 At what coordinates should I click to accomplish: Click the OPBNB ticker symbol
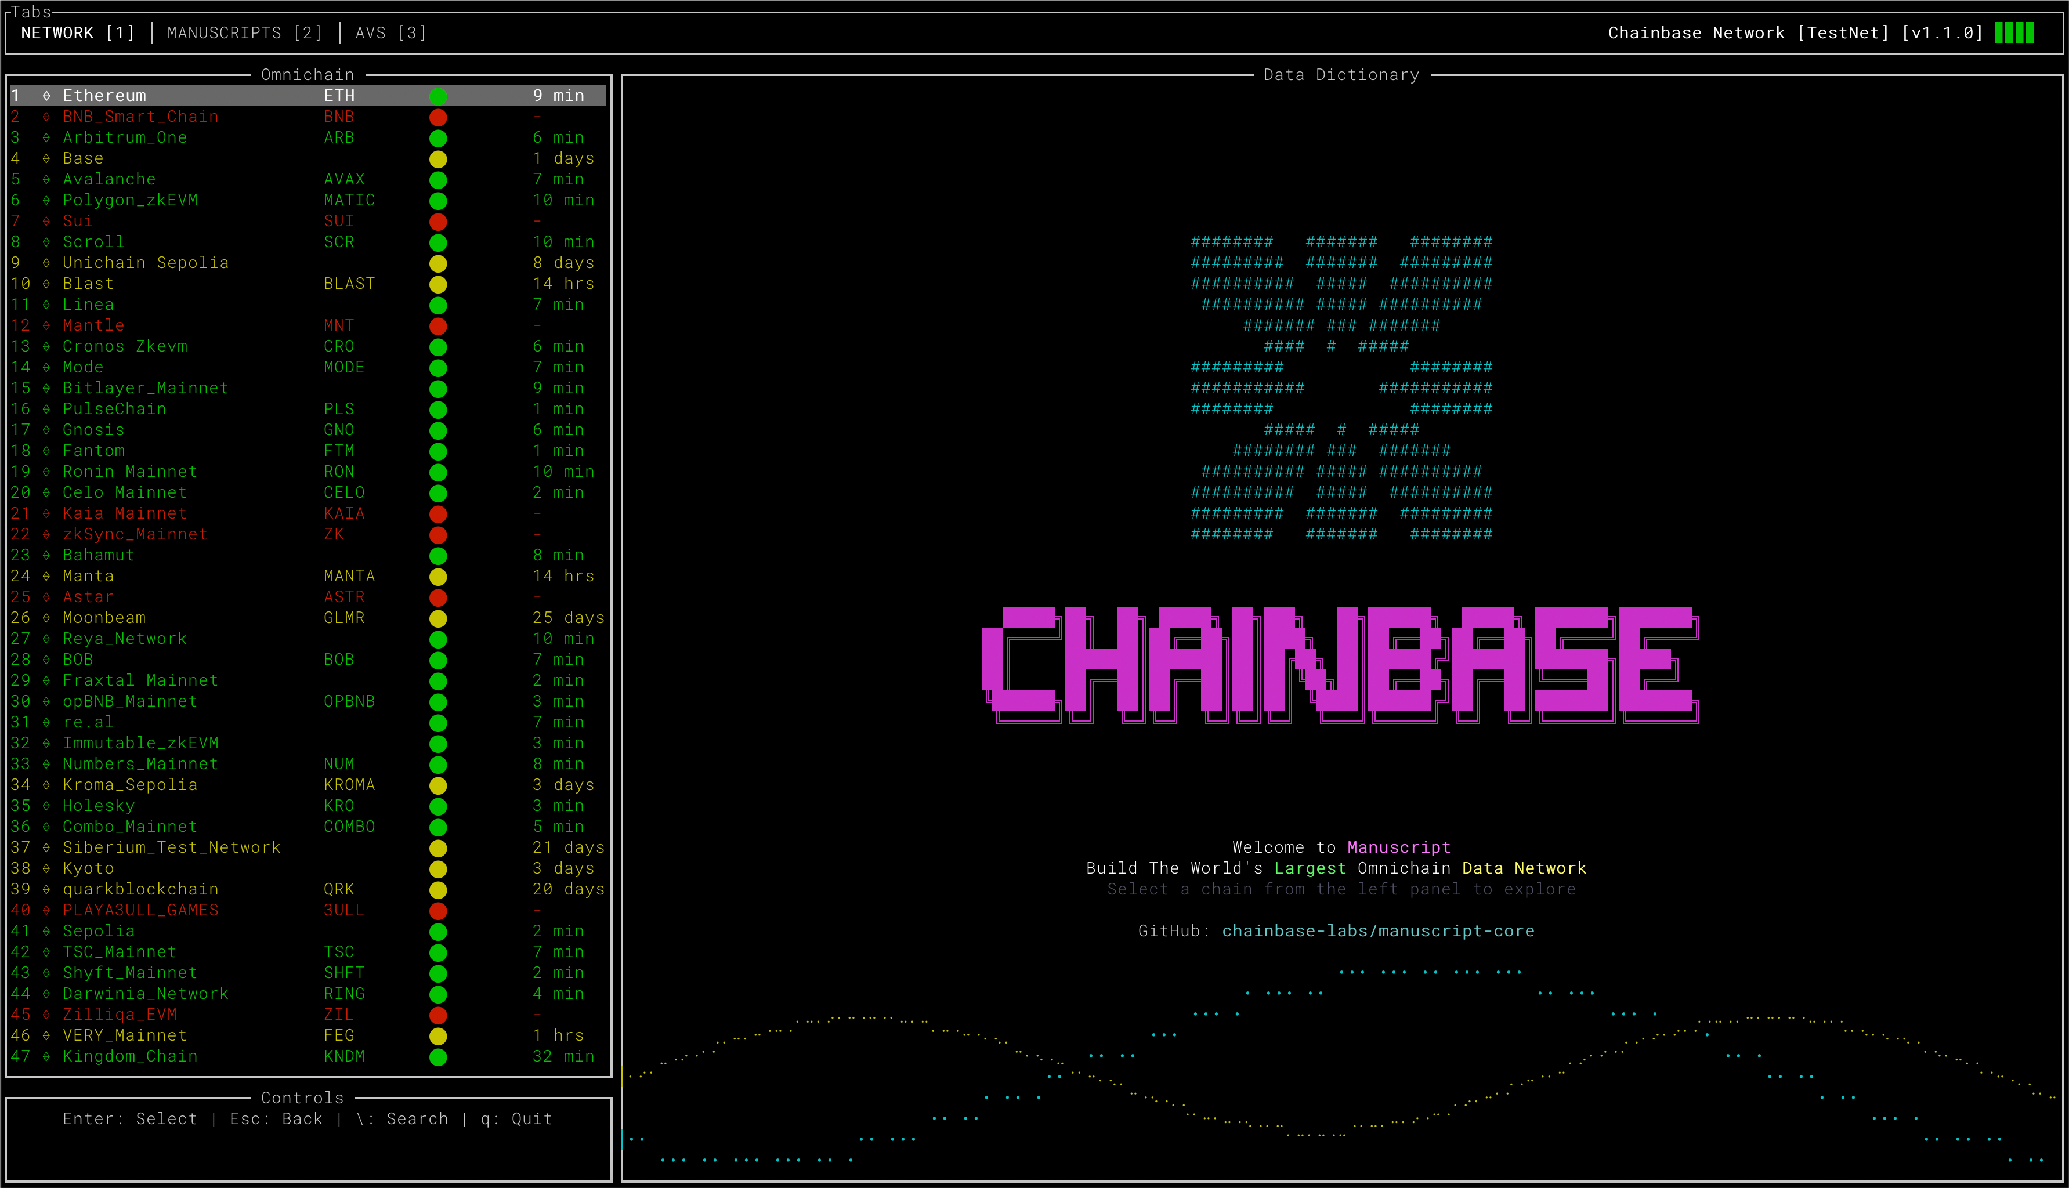349,702
